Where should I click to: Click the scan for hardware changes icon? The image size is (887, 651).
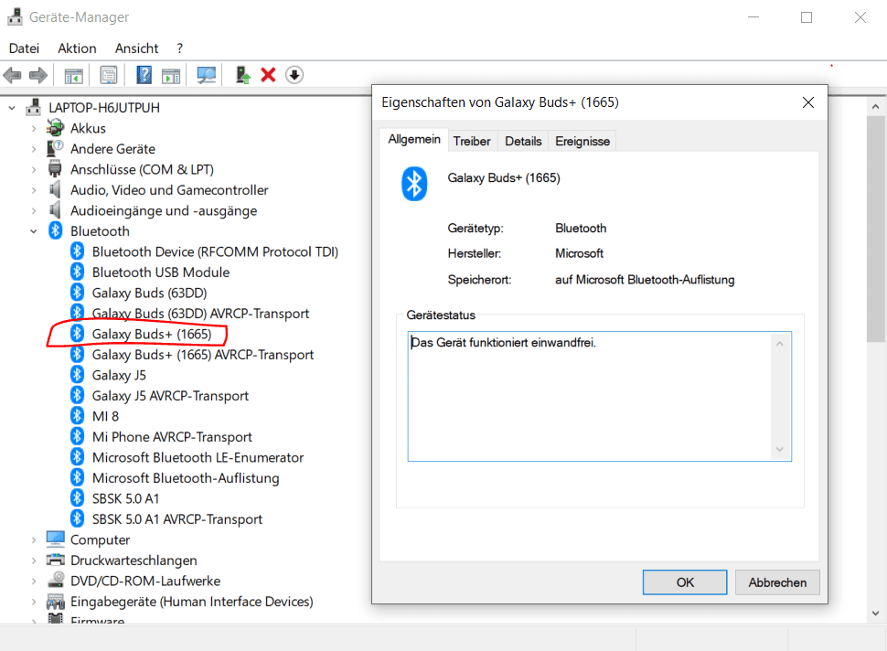(x=207, y=75)
